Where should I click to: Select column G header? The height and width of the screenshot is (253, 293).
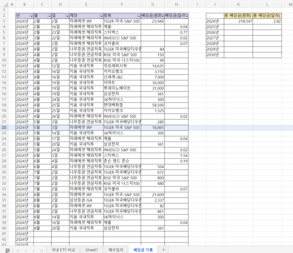tap(153, 4)
